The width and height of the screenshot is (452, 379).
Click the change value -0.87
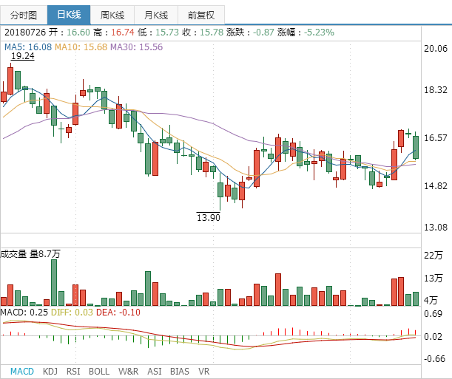(263, 32)
